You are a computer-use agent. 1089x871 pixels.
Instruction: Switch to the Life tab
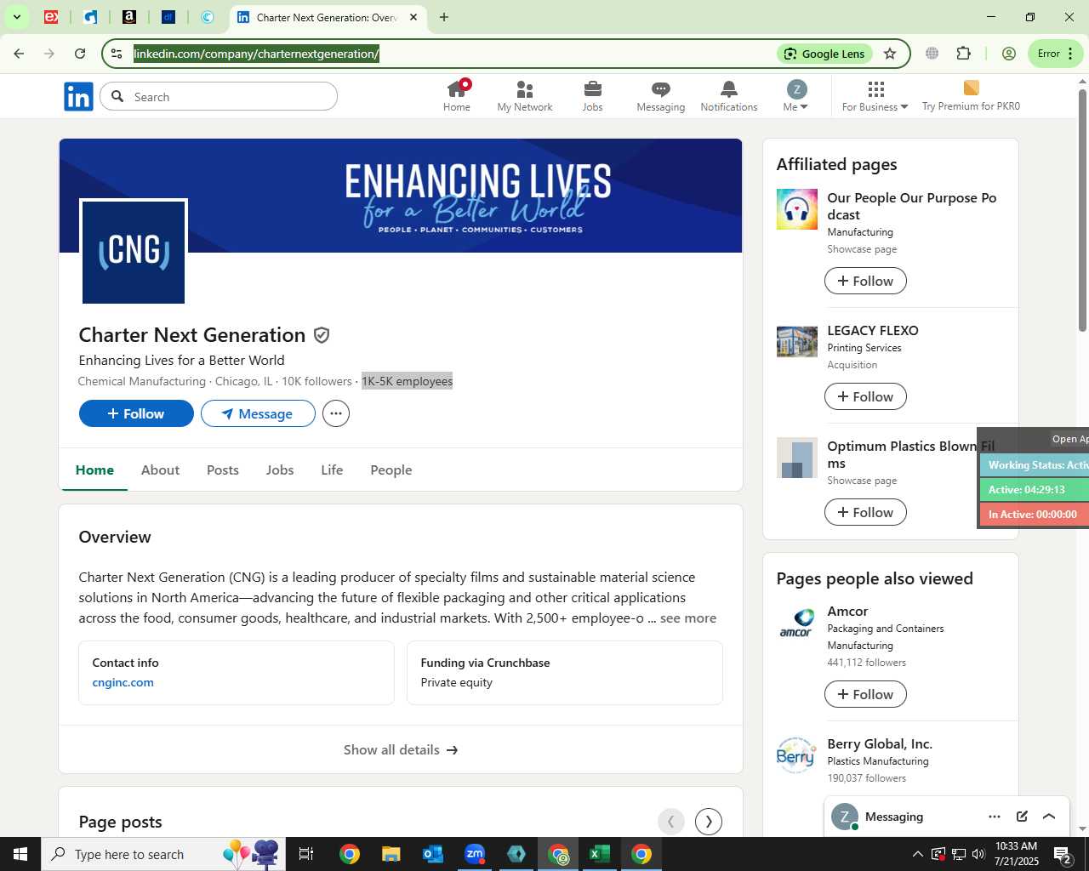pos(332,470)
